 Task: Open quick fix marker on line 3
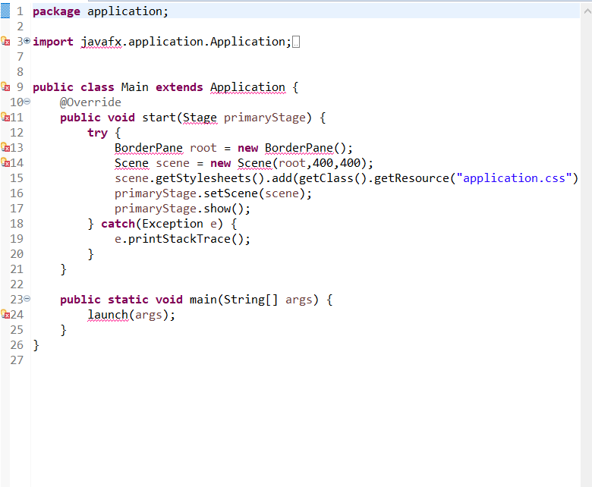[5, 41]
